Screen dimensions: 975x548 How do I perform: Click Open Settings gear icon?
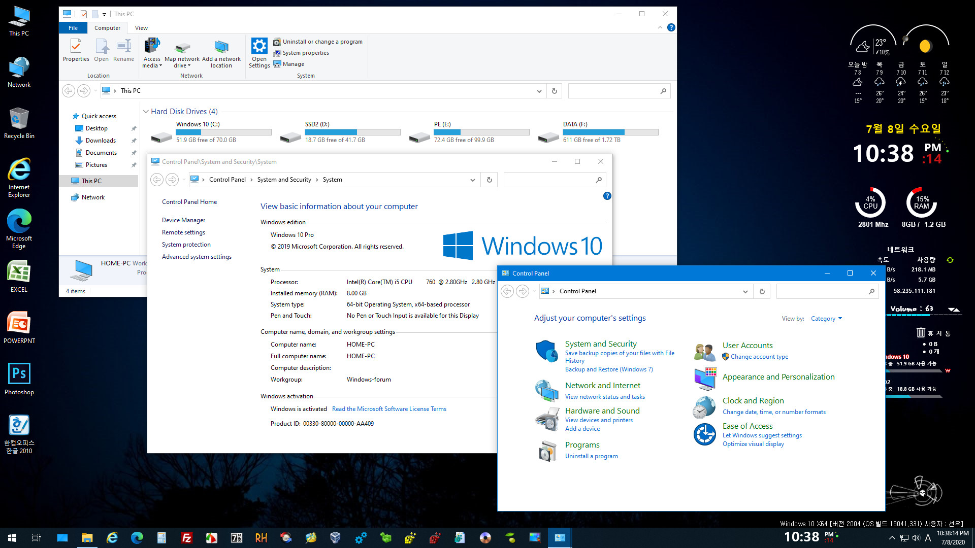259,46
